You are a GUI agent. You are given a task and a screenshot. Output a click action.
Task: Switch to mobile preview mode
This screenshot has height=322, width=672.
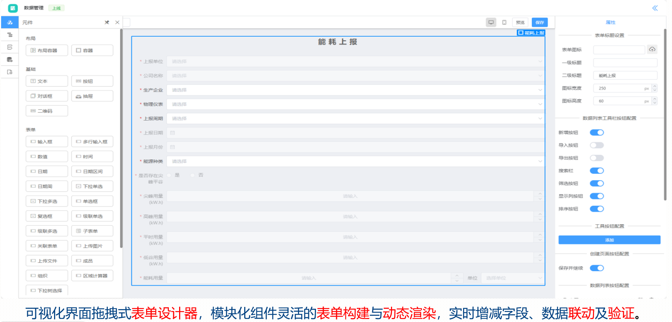click(504, 22)
